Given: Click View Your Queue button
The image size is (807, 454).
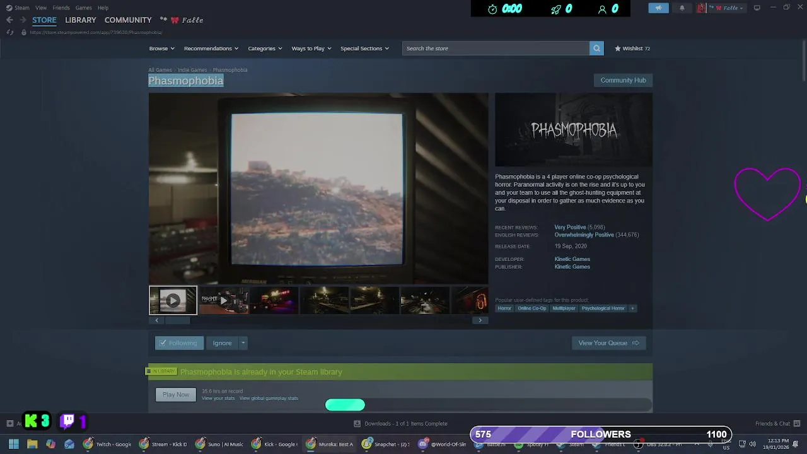Looking at the screenshot, I should [608, 343].
